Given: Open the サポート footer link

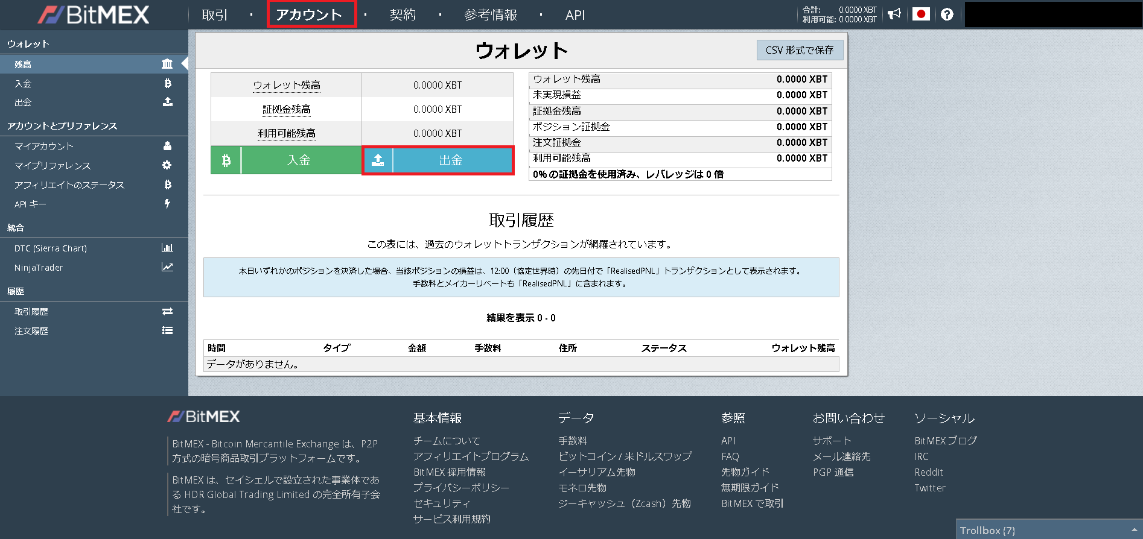Looking at the screenshot, I should (x=832, y=441).
